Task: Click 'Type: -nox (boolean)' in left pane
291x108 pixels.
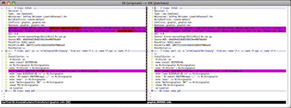Action: [20, 14]
